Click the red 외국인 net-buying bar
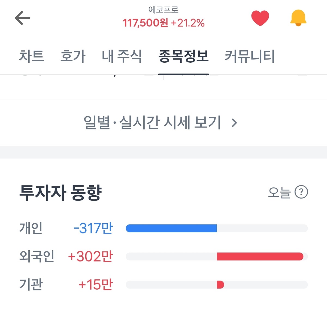The width and height of the screenshot is (327, 322). (260, 256)
